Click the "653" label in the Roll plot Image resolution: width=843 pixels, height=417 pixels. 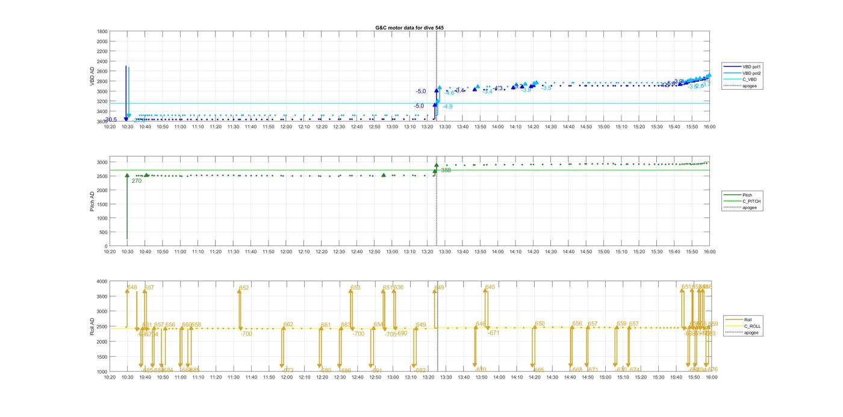coord(355,288)
